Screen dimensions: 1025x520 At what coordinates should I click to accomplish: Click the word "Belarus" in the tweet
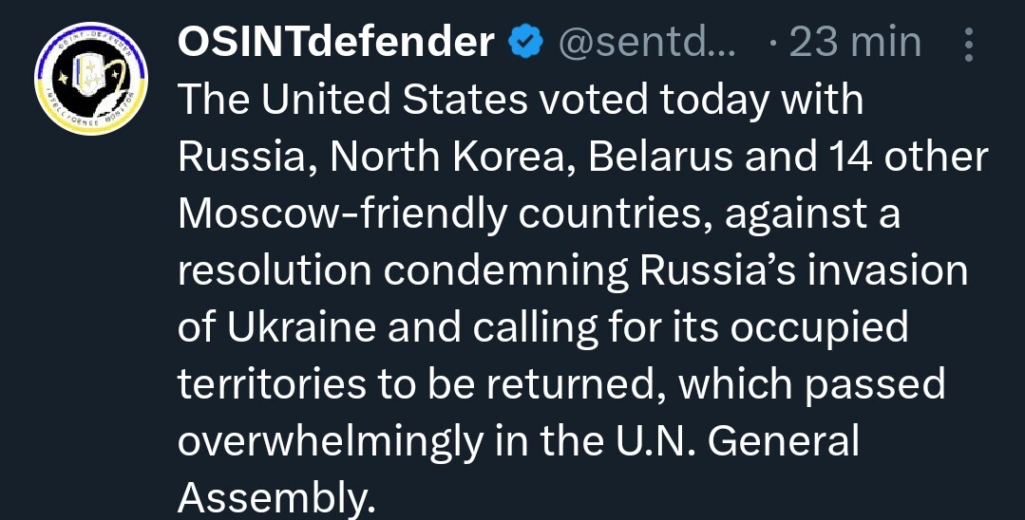click(x=660, y=158)
